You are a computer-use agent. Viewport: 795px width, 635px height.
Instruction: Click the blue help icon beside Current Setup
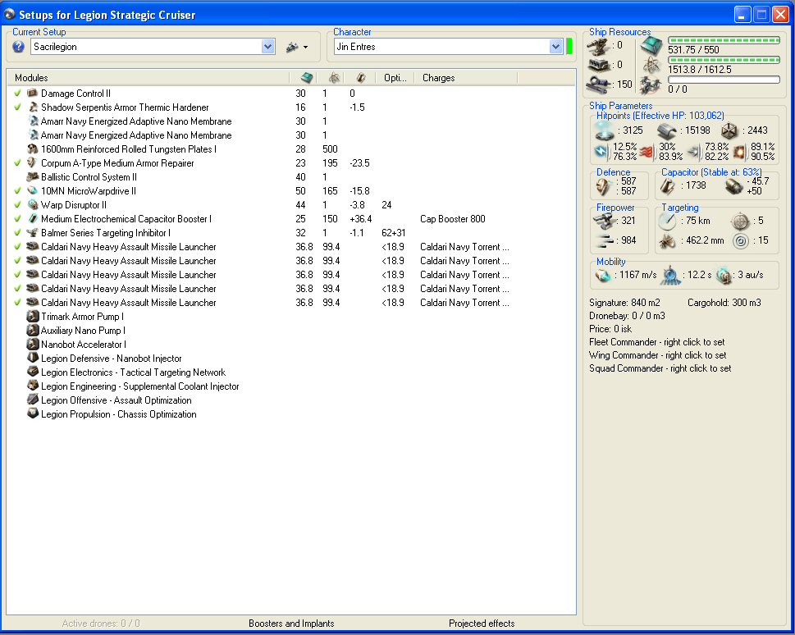(x=19, y=47)
